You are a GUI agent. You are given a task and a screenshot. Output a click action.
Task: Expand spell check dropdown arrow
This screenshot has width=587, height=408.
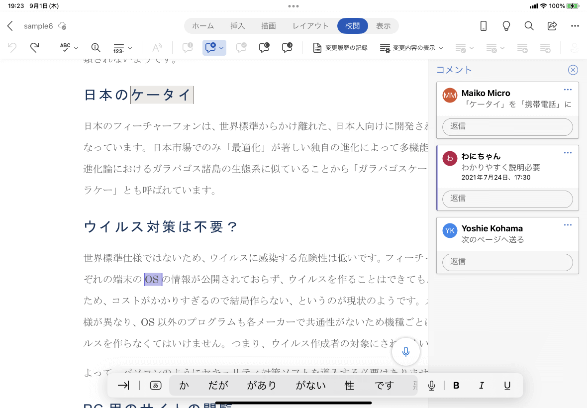(x=76, y=48)
